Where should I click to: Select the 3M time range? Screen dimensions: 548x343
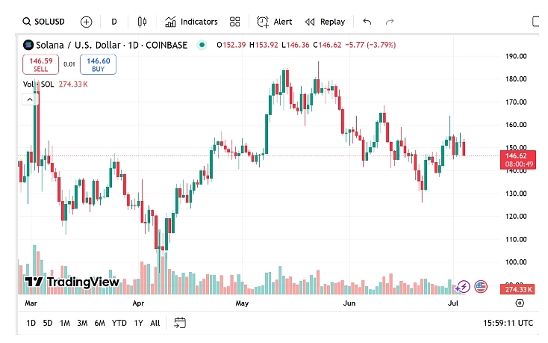pyautogui.click(x=82, y=323)
